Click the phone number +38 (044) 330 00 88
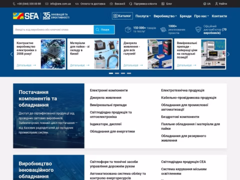 pos(29,3)
